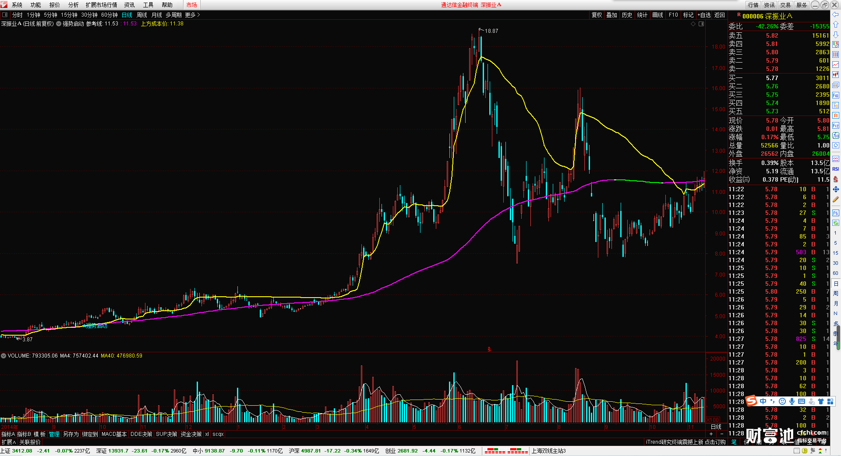Click the back arrow icon in right sidebar
Screen dimensions: 841x456
click(x=836, y=14)
